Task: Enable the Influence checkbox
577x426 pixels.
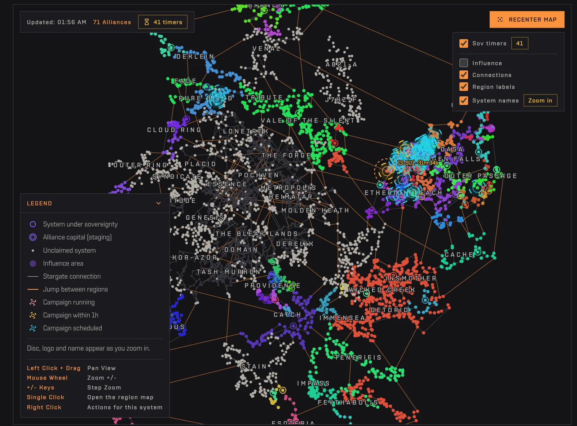Action: click(x=464, y=63)
